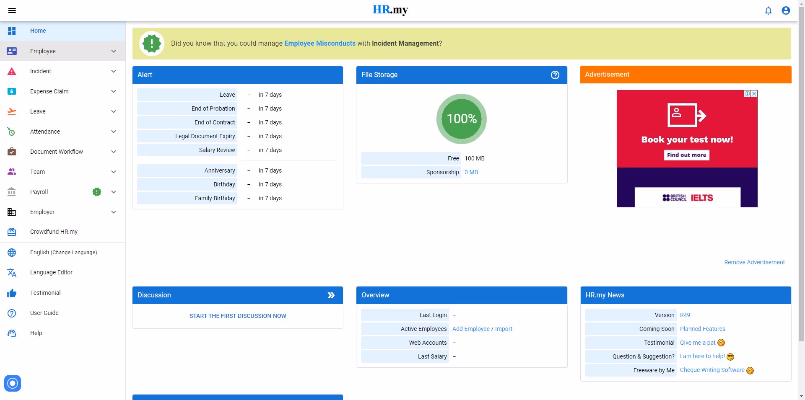Click Find out more ad button

686,155
